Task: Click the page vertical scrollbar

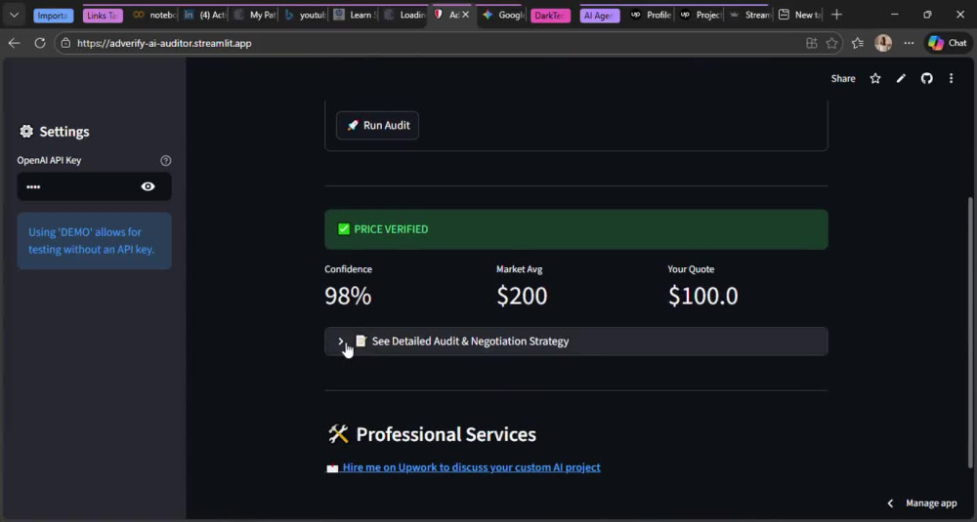Action: coord(970,333)
